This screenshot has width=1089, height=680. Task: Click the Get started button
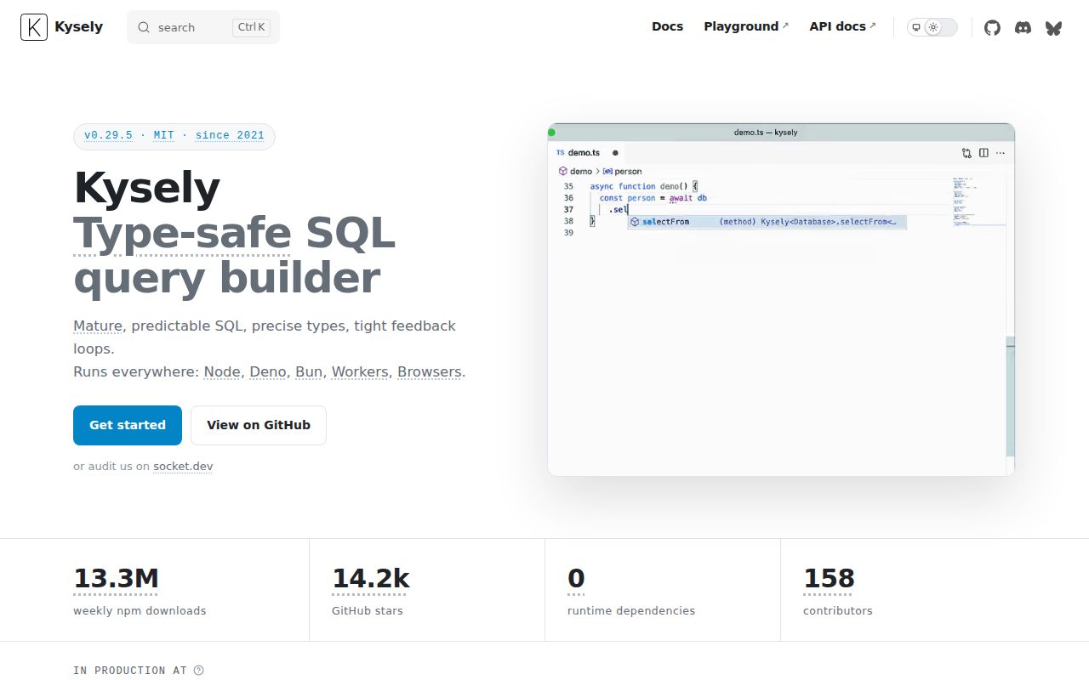click(128, 425)
